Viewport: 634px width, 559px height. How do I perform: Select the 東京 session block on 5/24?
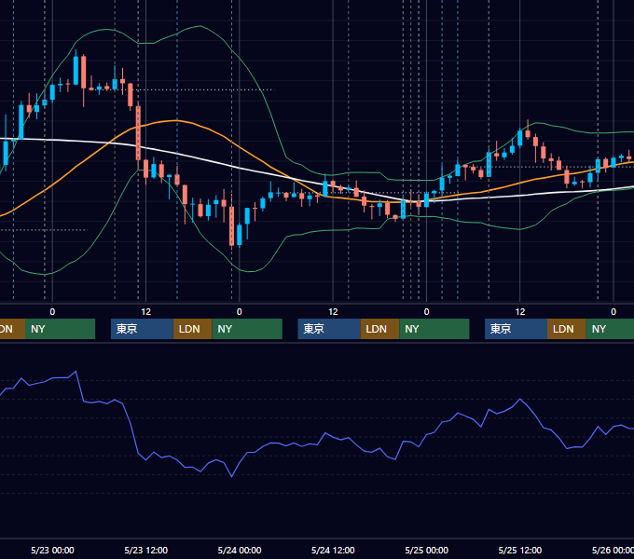[329, 329]
